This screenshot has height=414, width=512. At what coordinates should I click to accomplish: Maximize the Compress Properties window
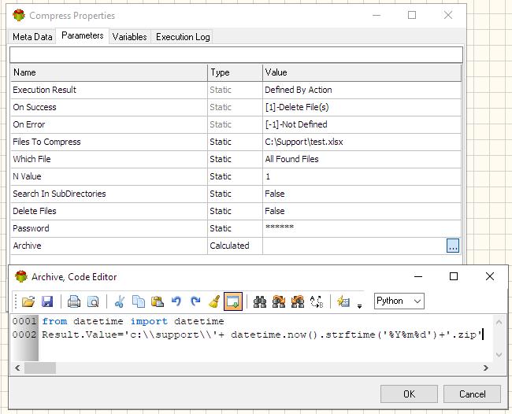tap(412, 15)
